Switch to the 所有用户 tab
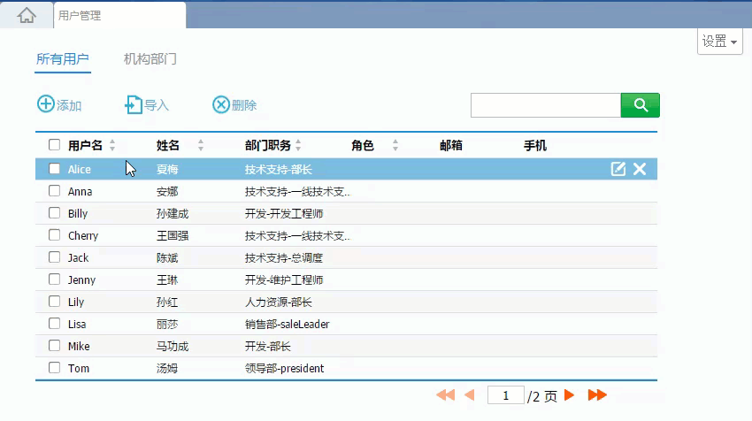Viewport: 752px width, 421px height. coord(63,59)
